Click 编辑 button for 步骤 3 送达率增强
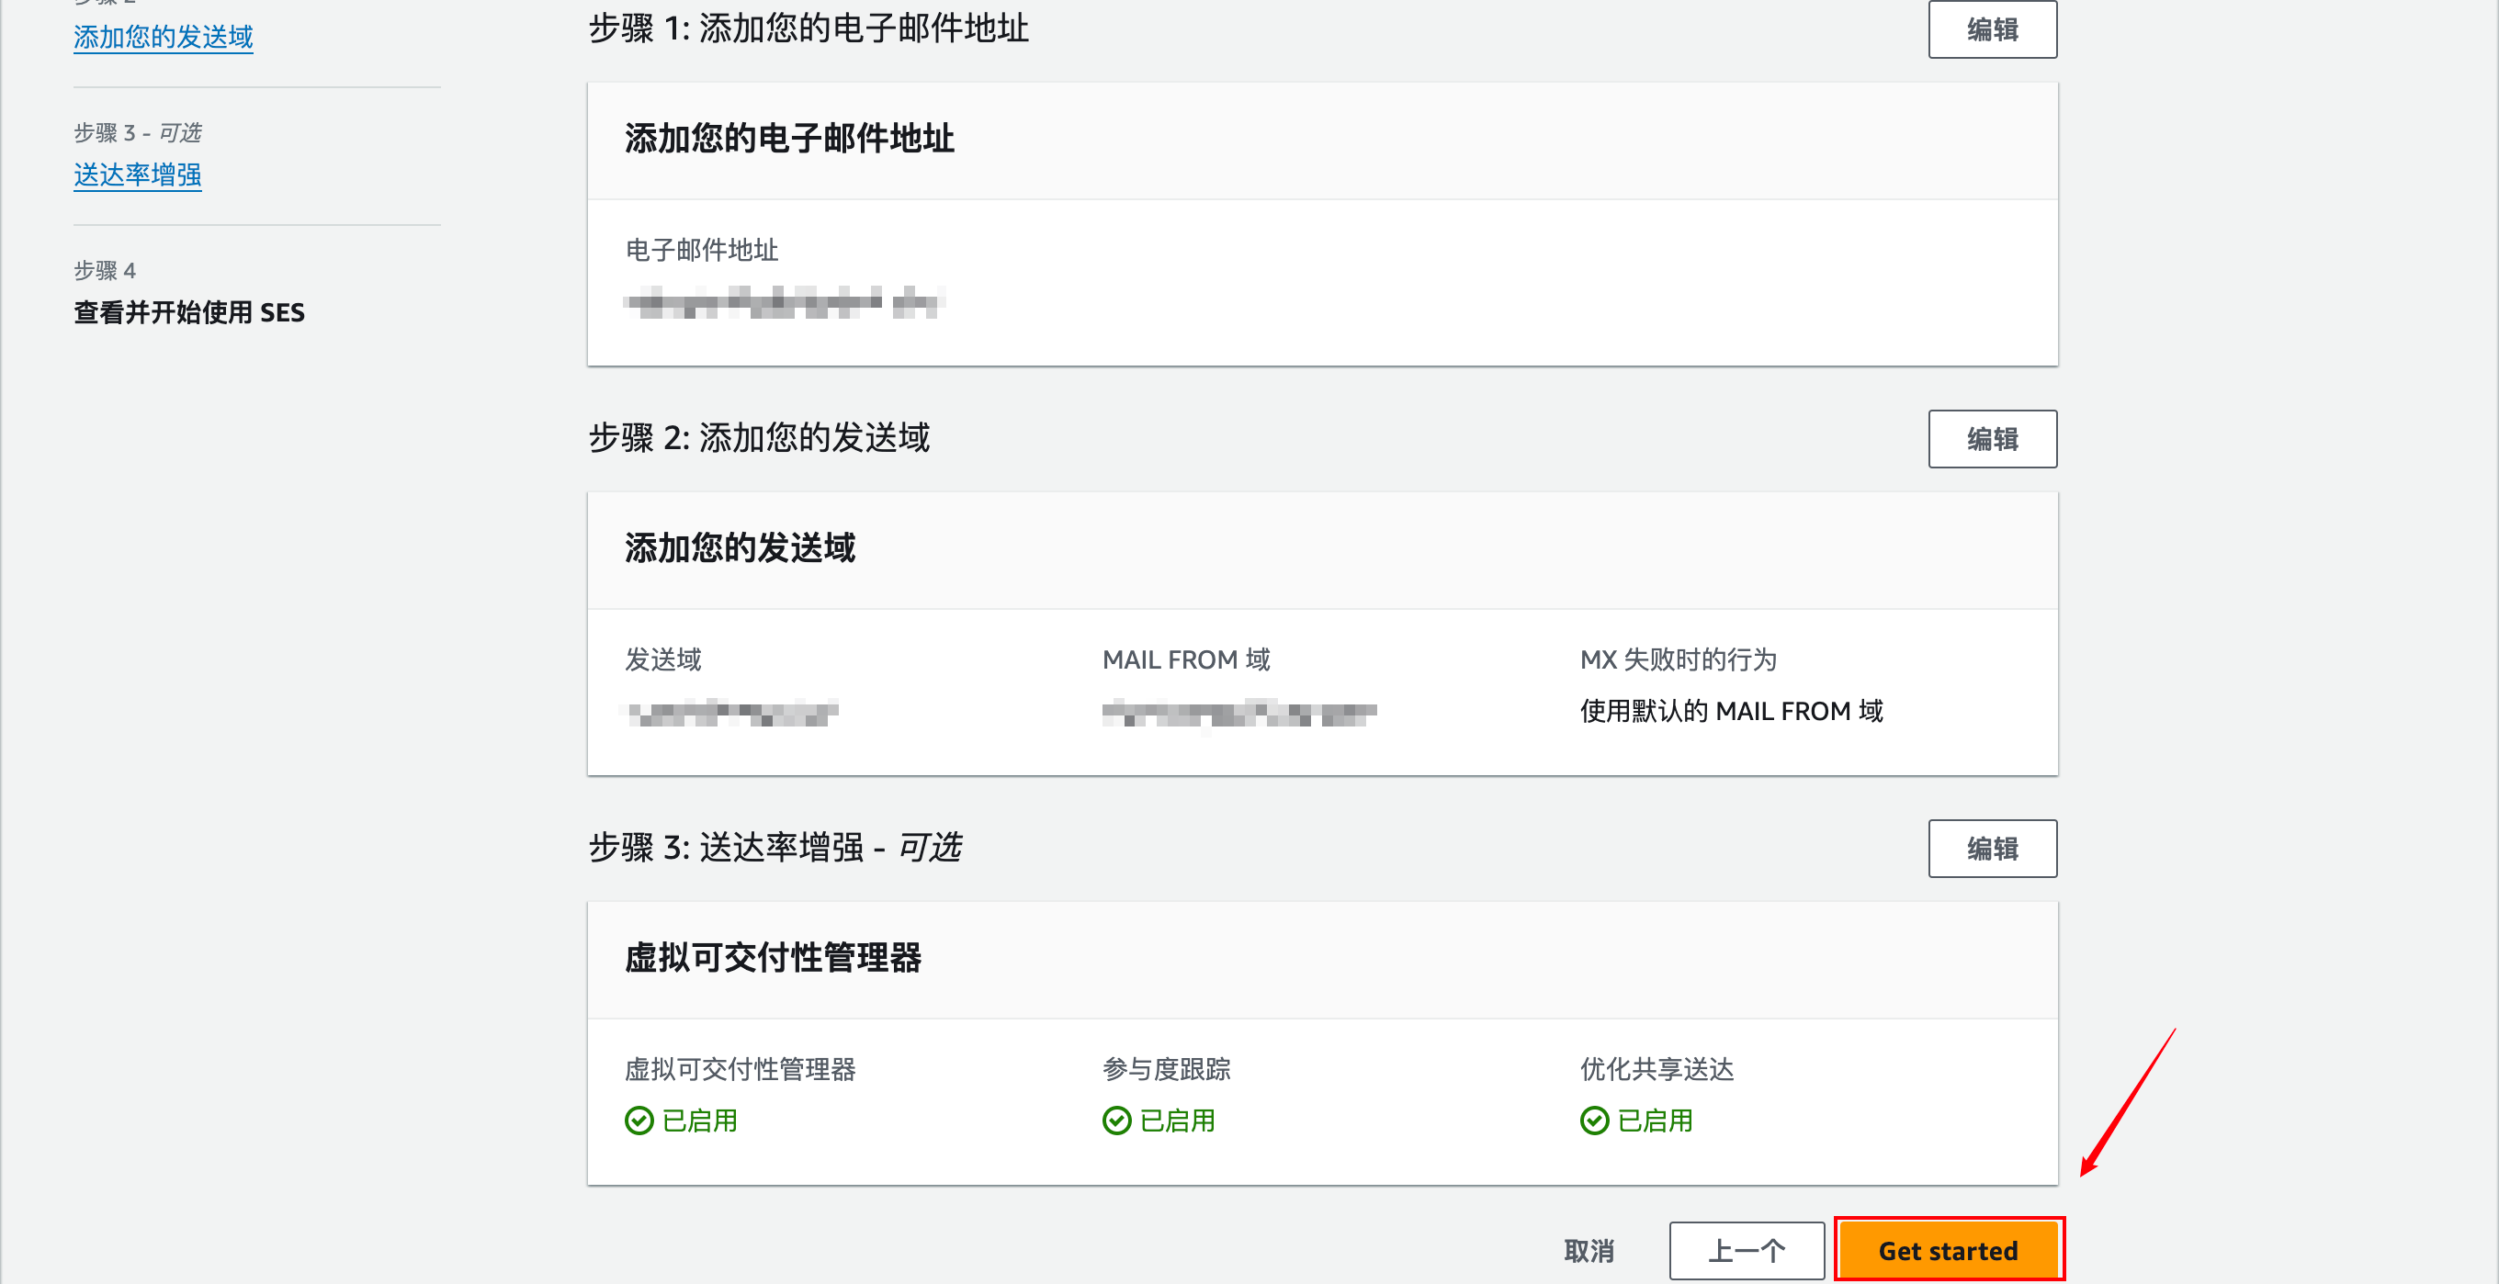The image size is (2499, 1284). [x=1992, y=849]
